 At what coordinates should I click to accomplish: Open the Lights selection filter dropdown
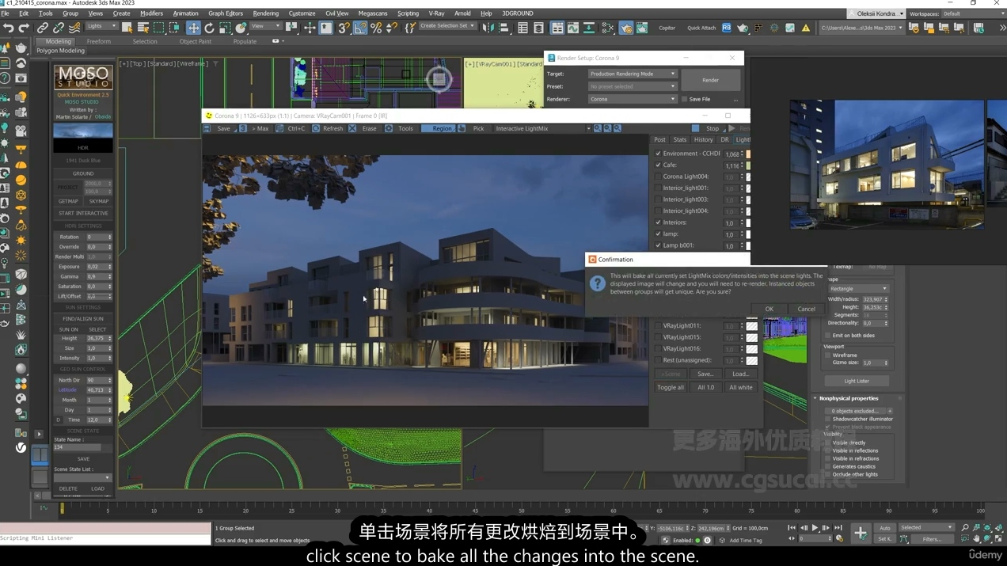click(101, 26)
